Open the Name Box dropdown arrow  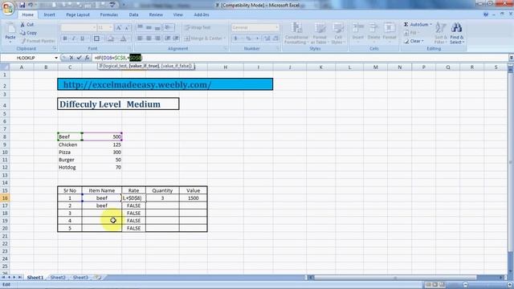point(56,58)
